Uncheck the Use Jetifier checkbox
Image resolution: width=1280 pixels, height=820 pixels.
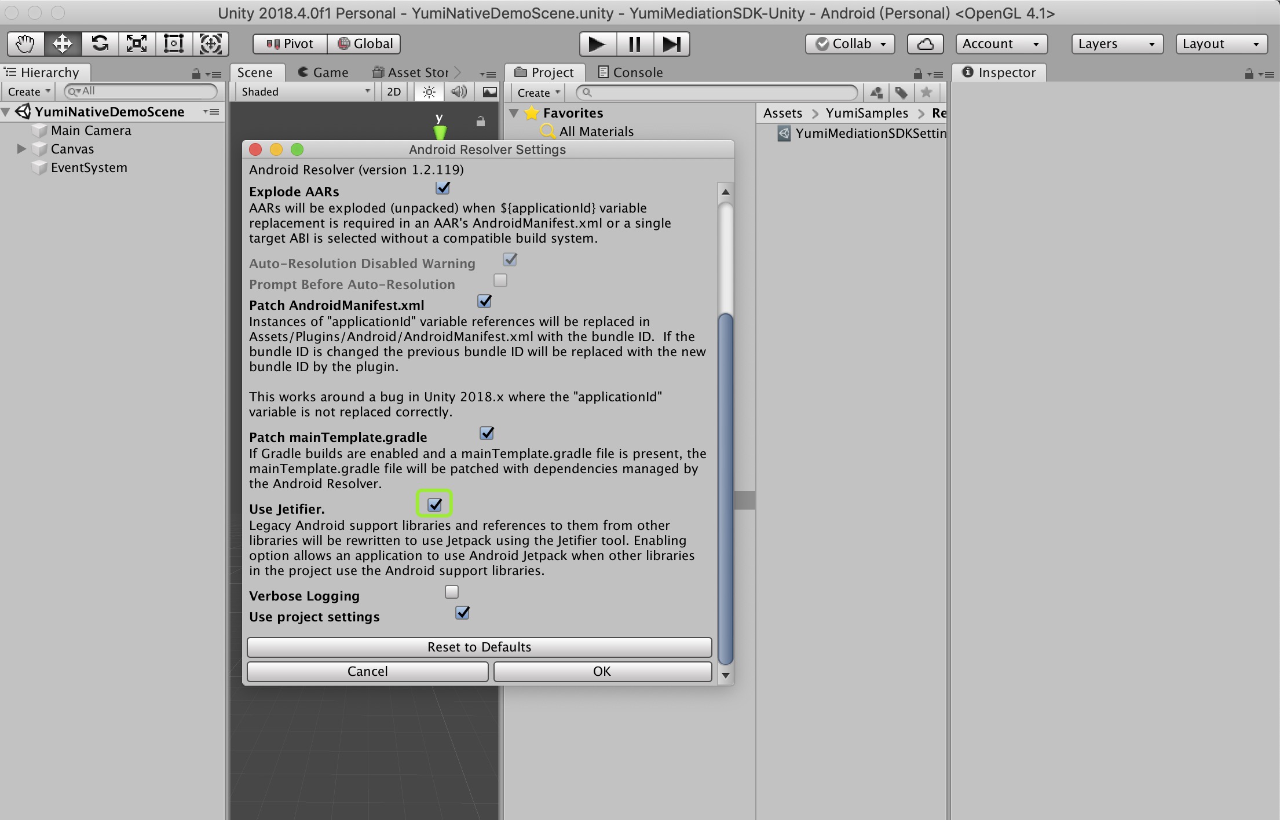coord(434,504)
